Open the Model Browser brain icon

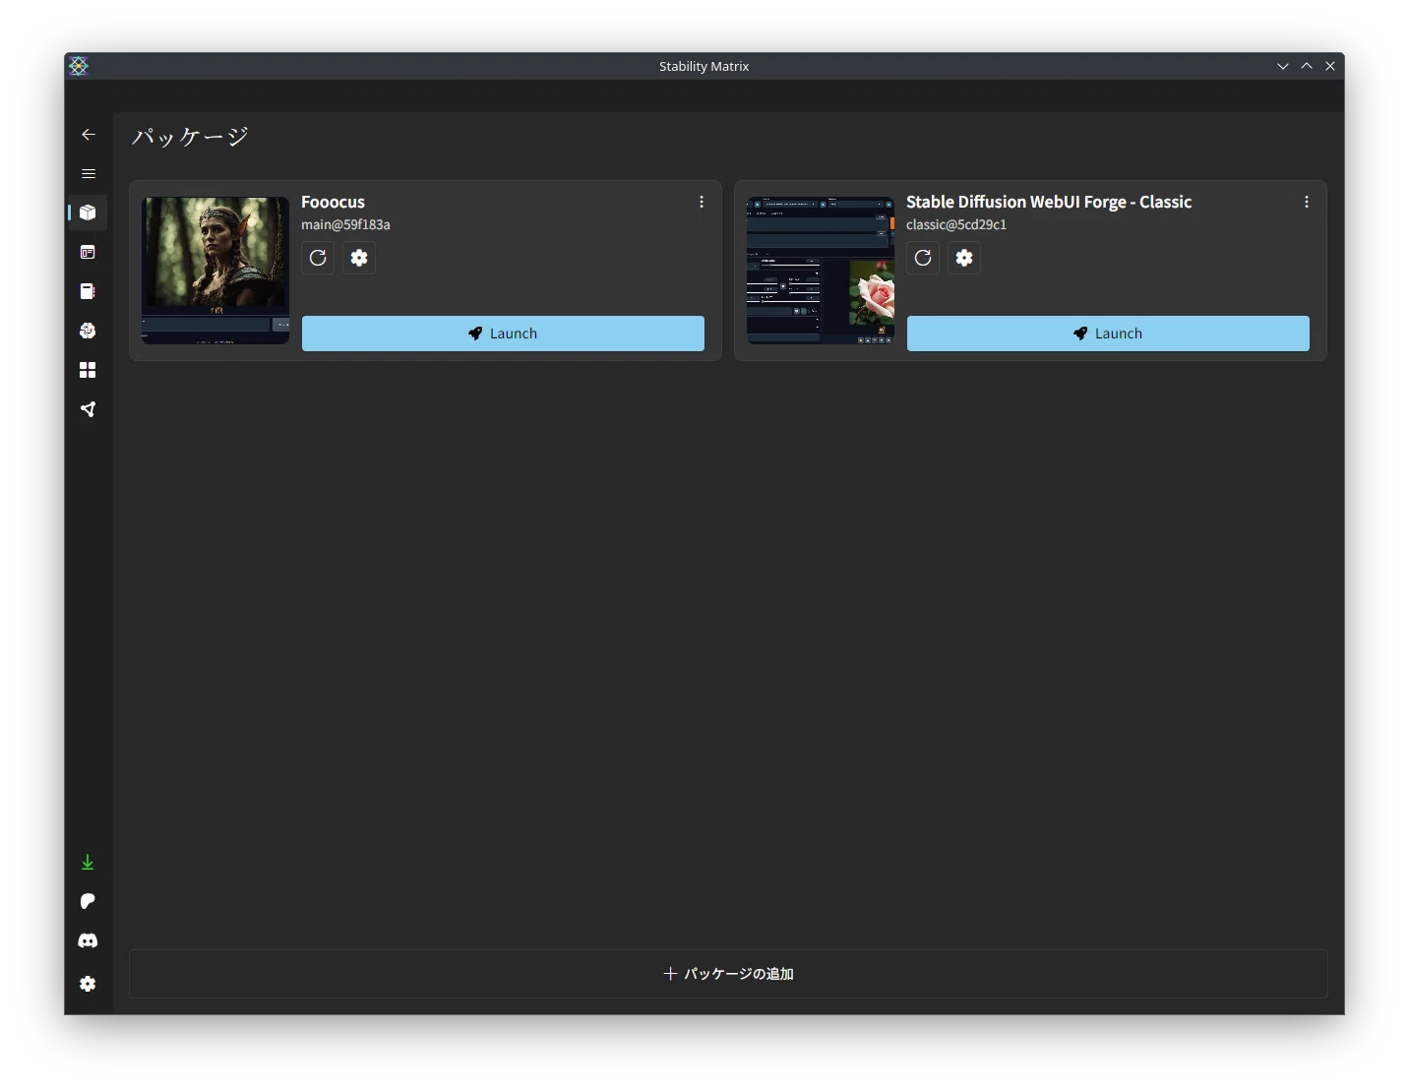(x=89, y=331)
